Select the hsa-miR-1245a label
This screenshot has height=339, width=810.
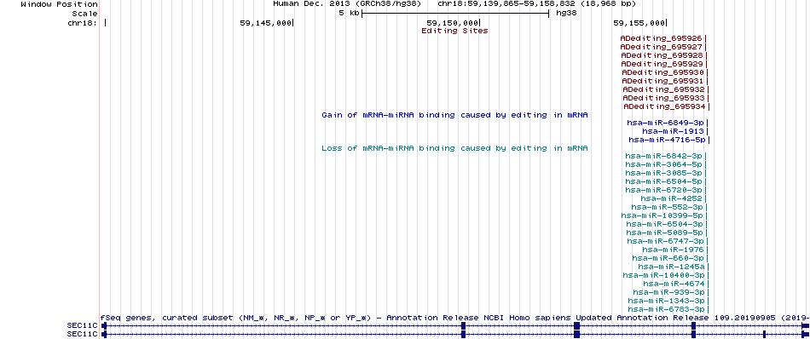click(x=672, y=267)
